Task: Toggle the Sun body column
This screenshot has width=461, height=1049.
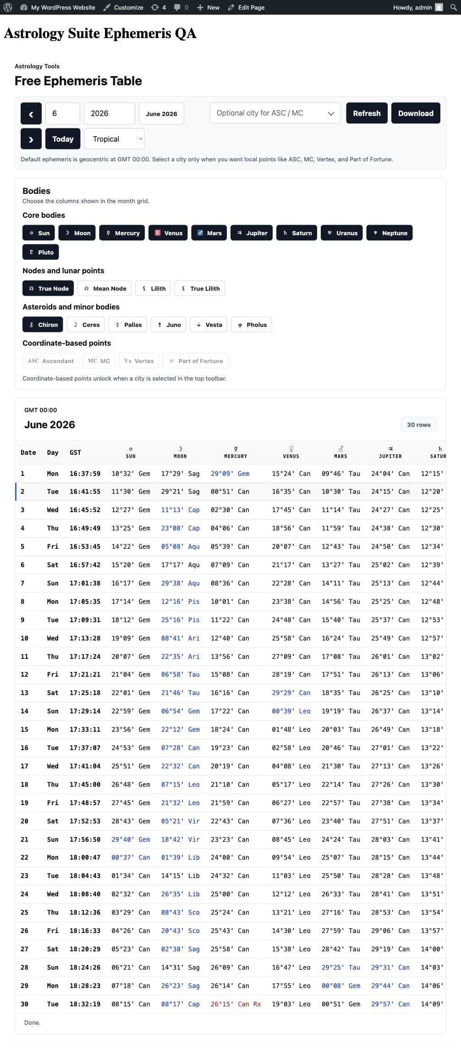Action: pyautogui.click(x=39, y=233)
